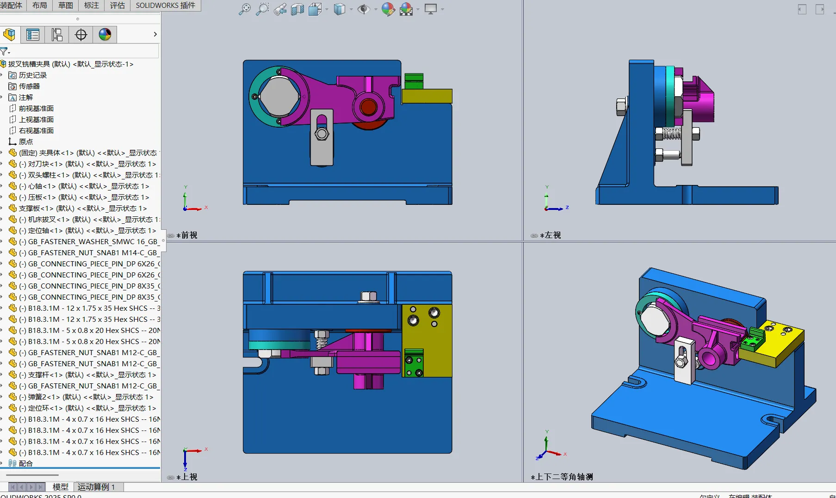836x498 pixels.
Task: Switch to the 草图 ribbon tab
Action: click(66, 5)
